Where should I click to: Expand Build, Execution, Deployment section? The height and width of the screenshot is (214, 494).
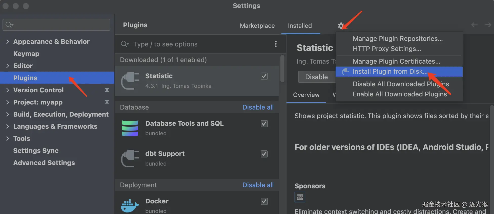pos(8,114)
